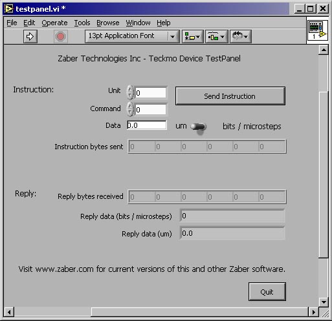Viewport: 332px width, 321px height.
Task: Open the Help menu
Action: (x=164, y=23)
